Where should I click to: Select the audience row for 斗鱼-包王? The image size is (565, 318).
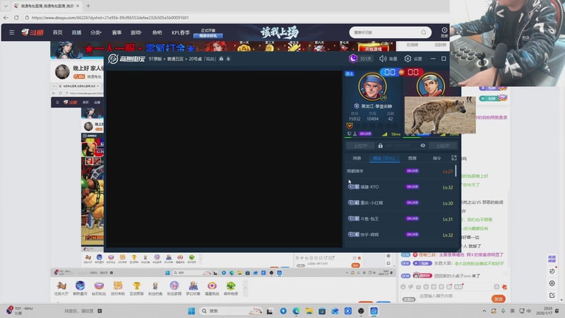400,218
